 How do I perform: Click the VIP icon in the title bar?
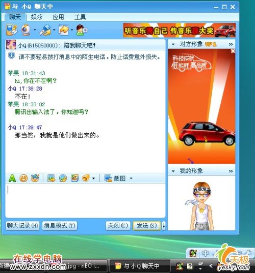tap(7, 7)
